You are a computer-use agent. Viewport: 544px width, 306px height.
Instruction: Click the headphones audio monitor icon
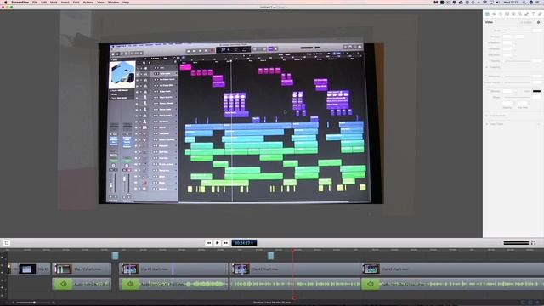coord(533,243)
